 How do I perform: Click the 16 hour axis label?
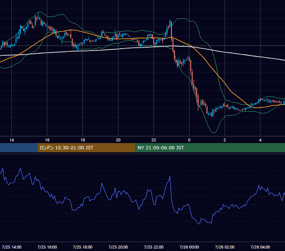coord(47,140)
